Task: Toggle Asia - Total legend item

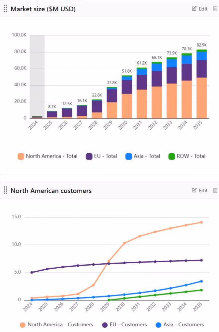Action: pos(143,156)
